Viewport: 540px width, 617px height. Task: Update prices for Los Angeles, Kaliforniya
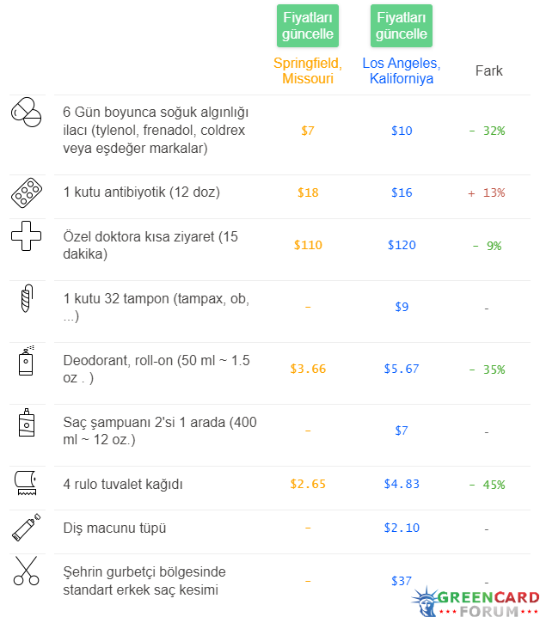[402, 26]
